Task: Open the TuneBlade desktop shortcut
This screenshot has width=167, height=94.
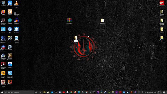Action: click(x=10, y=48)
